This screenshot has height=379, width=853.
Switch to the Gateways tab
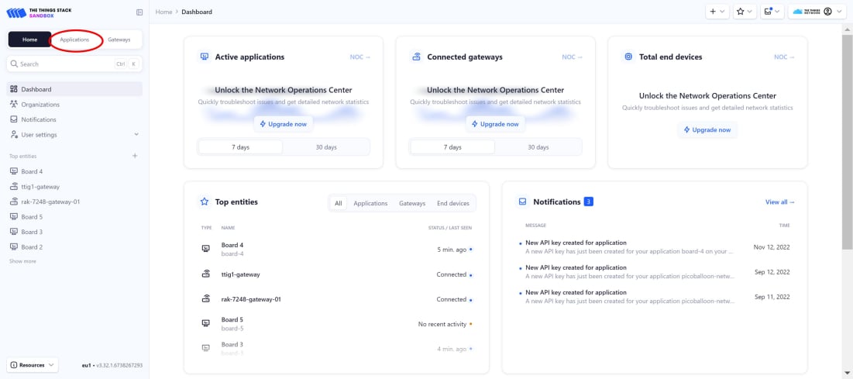coord(119,40)
